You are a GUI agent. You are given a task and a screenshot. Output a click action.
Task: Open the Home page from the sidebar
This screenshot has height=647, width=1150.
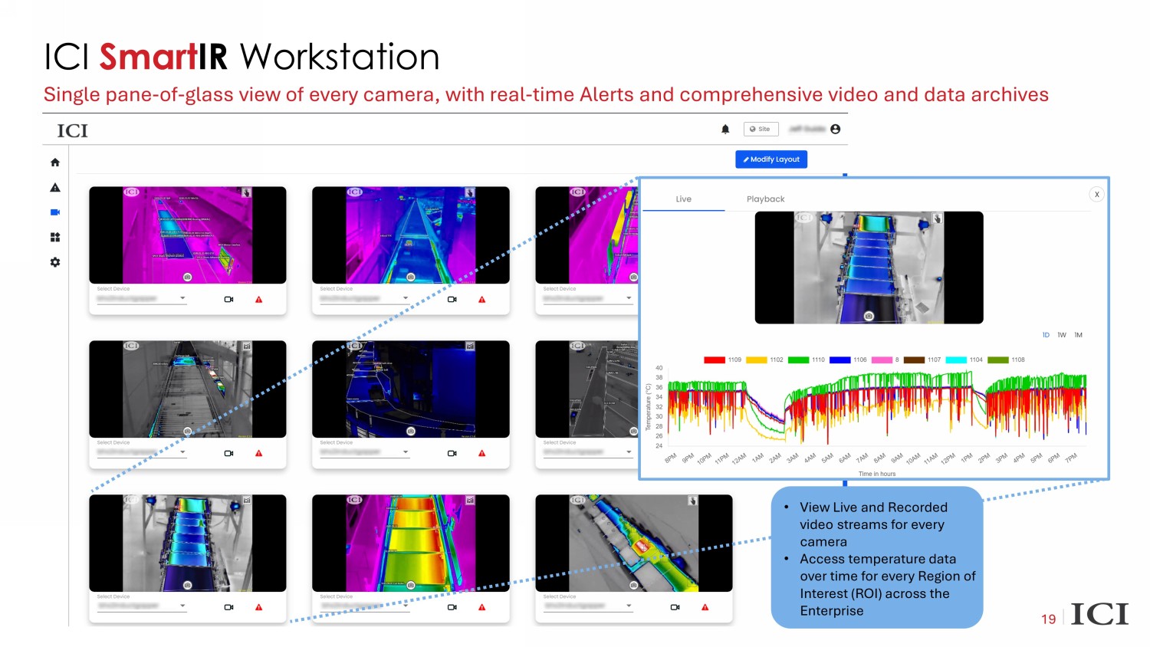[x=55, y=163]
